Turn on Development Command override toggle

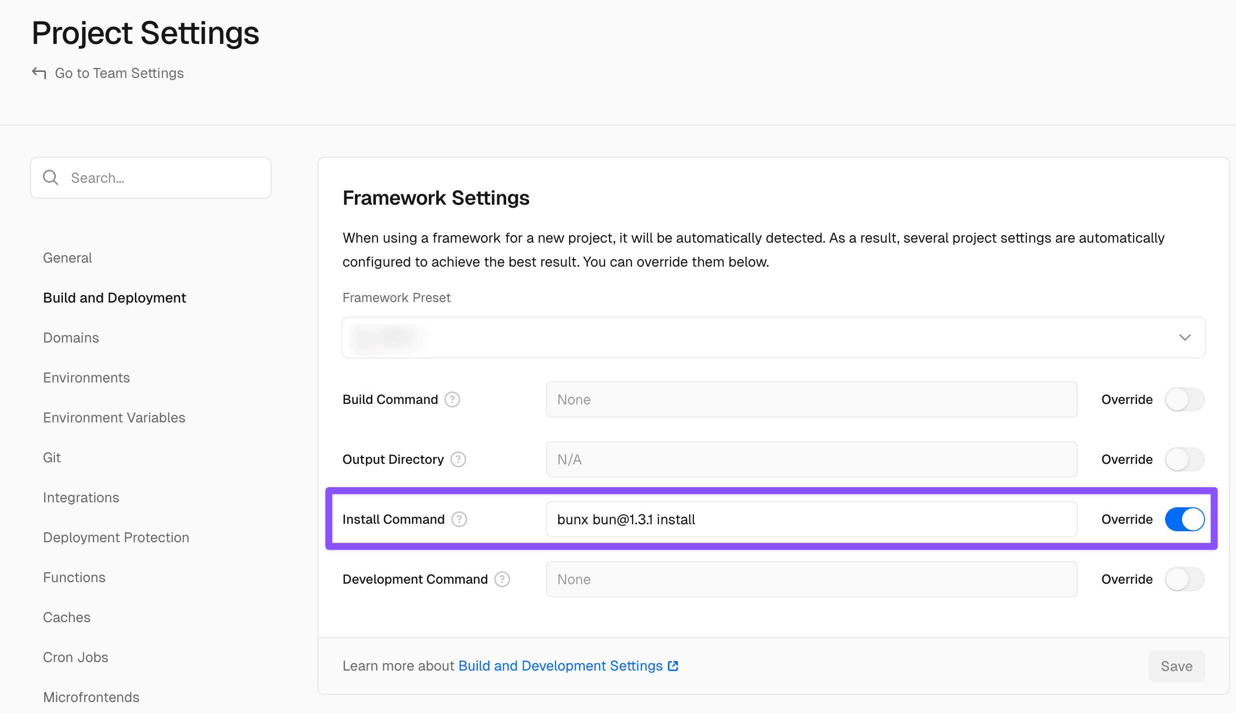point(1185,579)
